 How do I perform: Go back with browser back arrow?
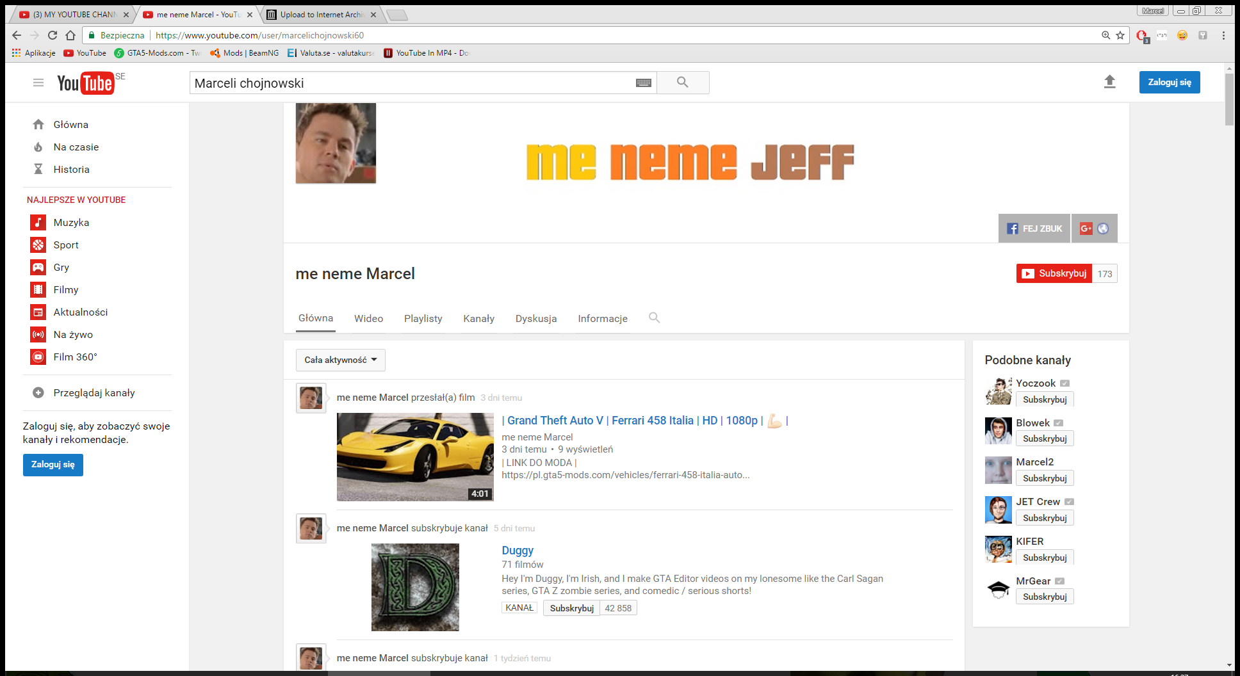click(x=17, y=35)
